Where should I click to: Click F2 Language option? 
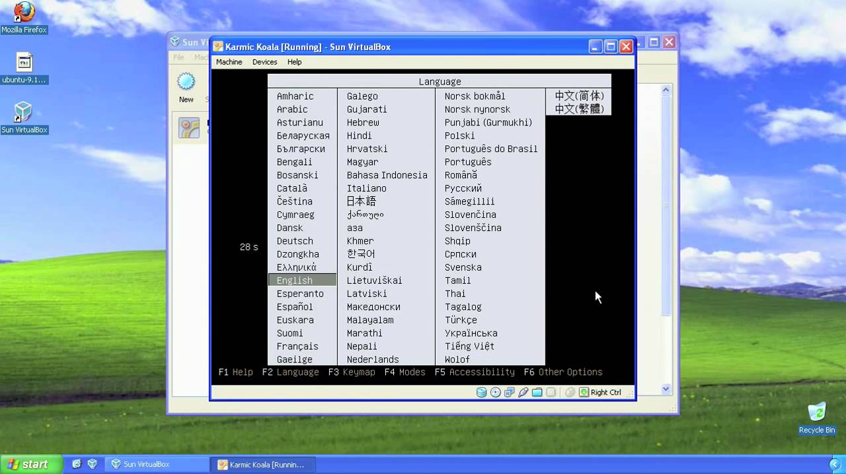click(290, 372)
